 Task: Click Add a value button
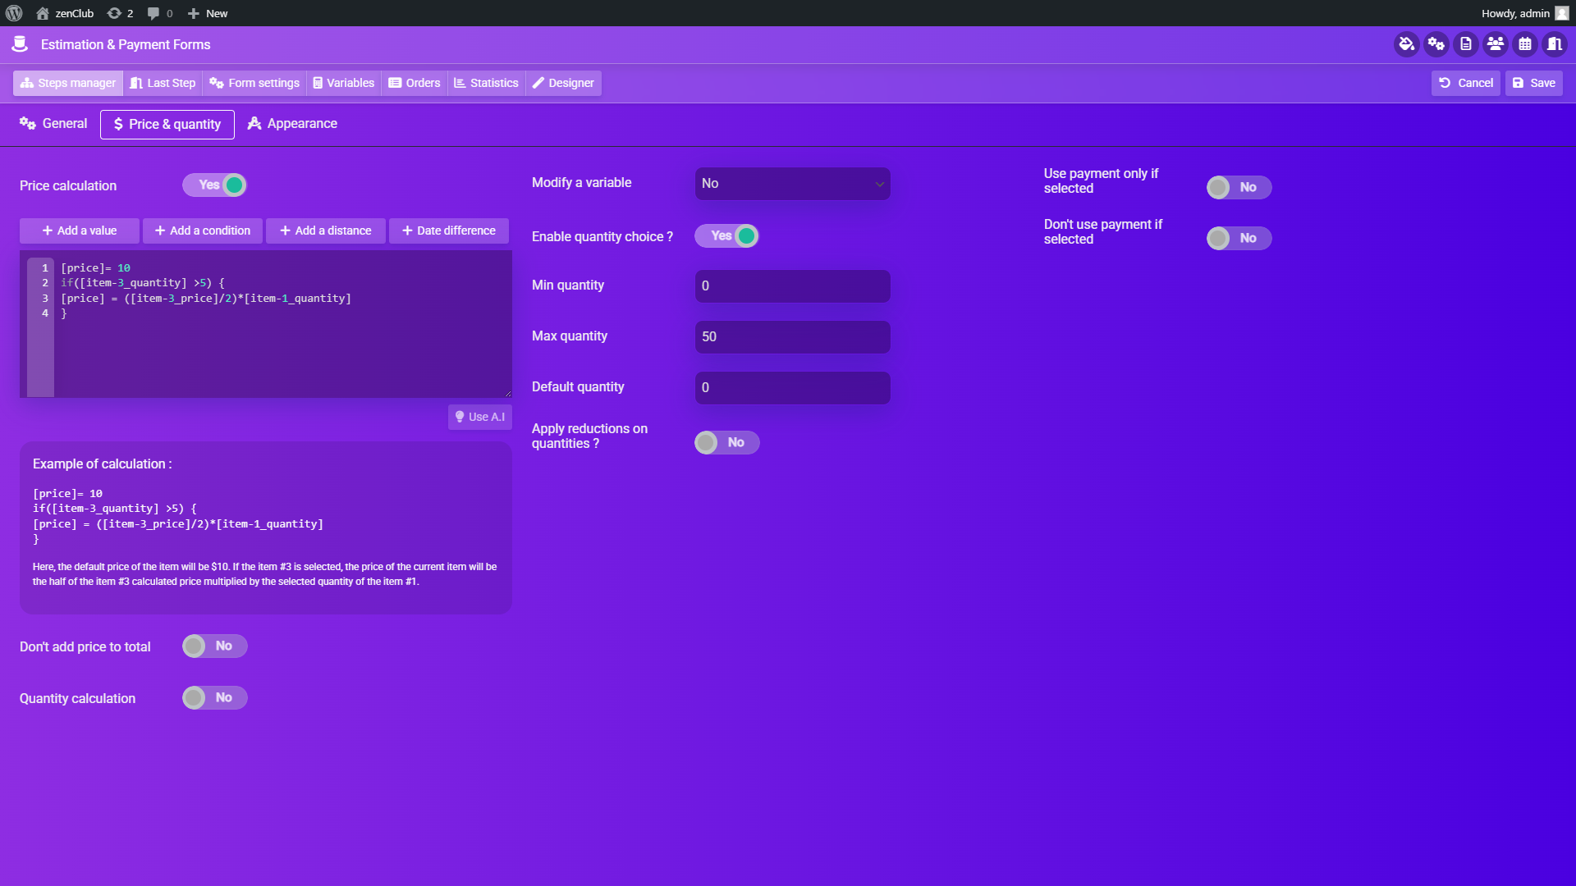80,231
